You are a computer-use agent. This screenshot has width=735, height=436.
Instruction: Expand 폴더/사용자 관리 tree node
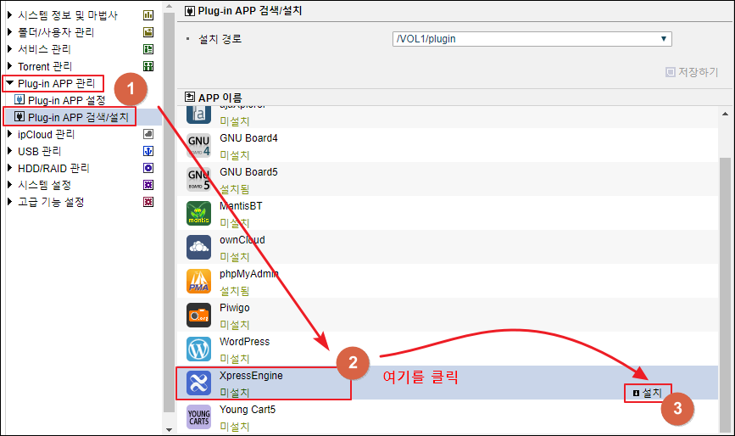click(x=9, y=32)
